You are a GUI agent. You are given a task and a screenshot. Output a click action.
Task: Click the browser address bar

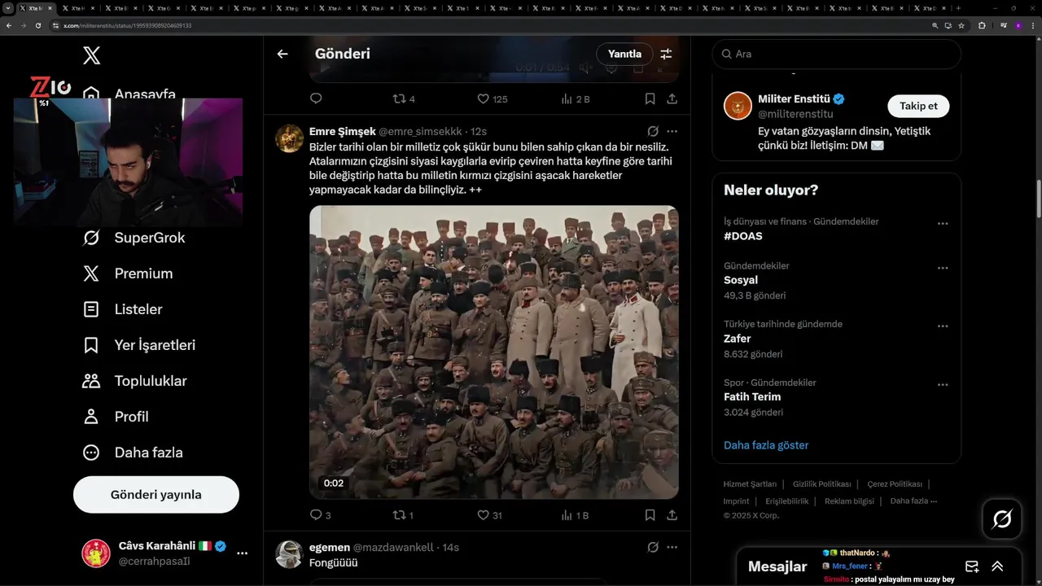[x=488, y=25]
